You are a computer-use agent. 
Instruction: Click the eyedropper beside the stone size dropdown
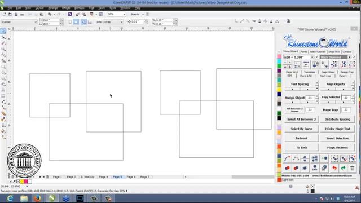tap(317, 57)
